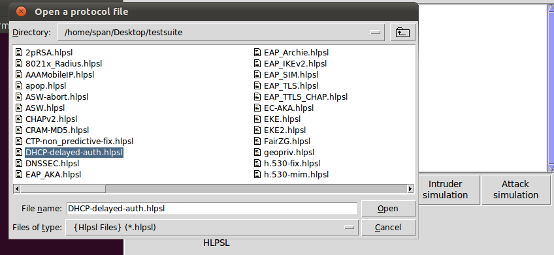
Task: Click the Attack simulation button
Action: (x=515, y=189)
